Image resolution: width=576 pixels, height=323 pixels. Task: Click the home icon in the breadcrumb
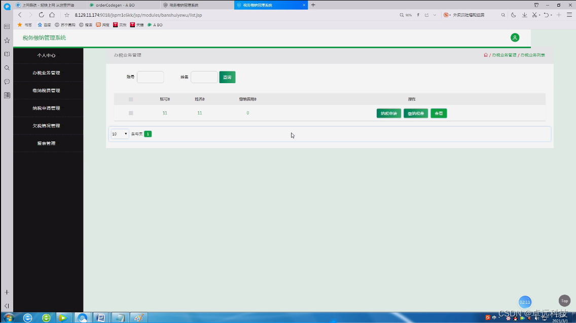tap(485, 55)
